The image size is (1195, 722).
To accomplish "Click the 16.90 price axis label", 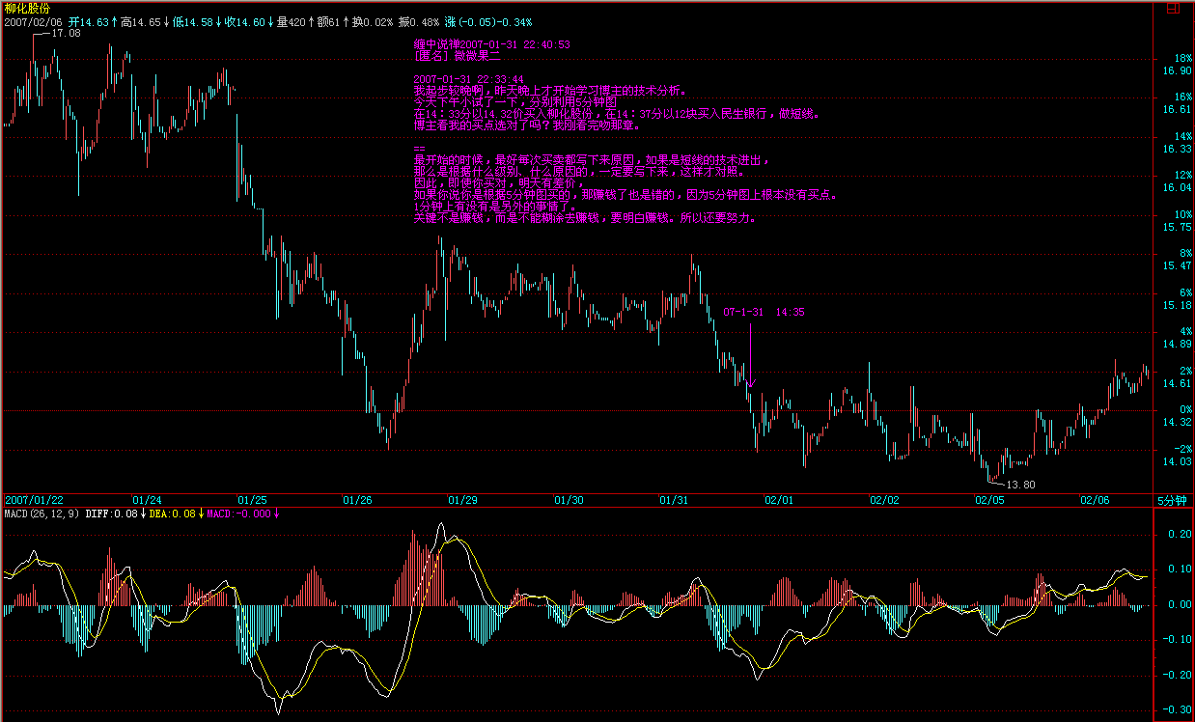I will (1176, 70).
